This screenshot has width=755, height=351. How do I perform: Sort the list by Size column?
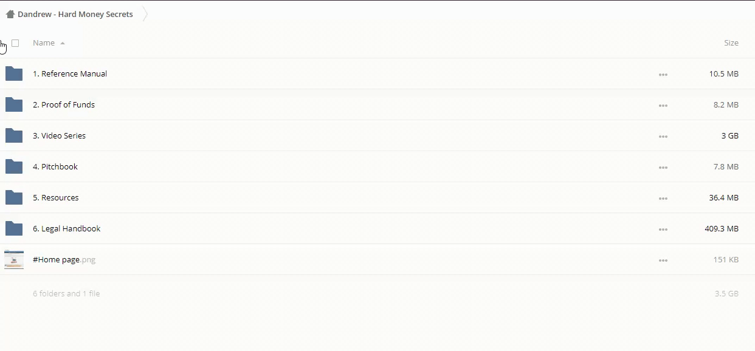(731, 43)
